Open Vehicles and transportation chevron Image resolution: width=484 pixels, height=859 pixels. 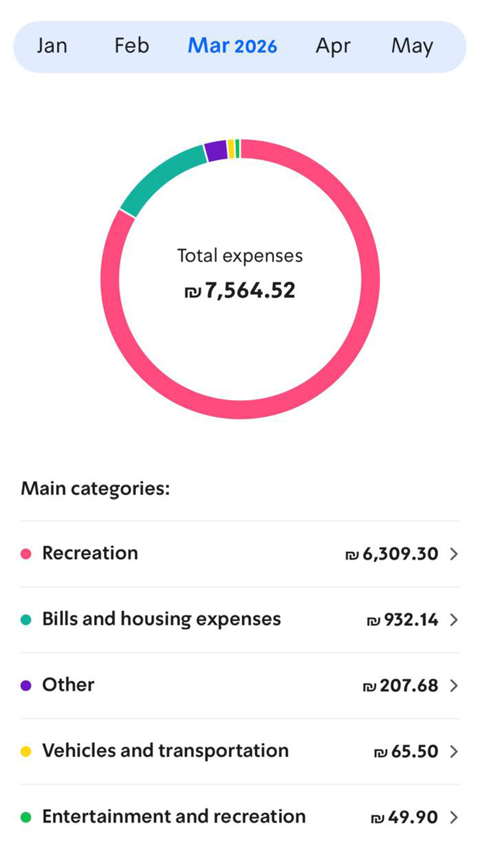coord(454,752)
